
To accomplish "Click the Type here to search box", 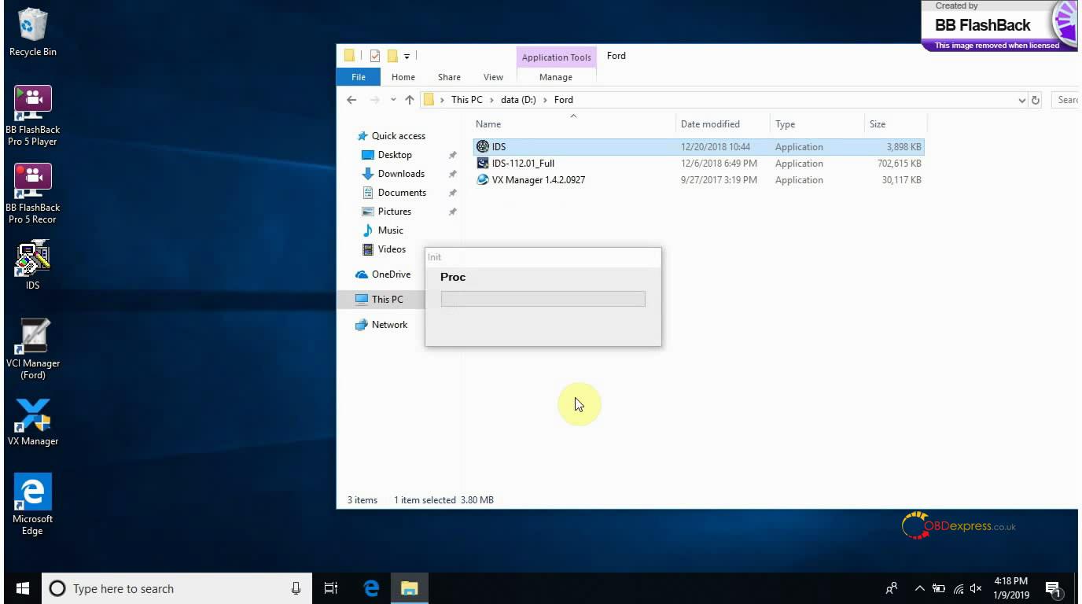I will coord(177,588).
